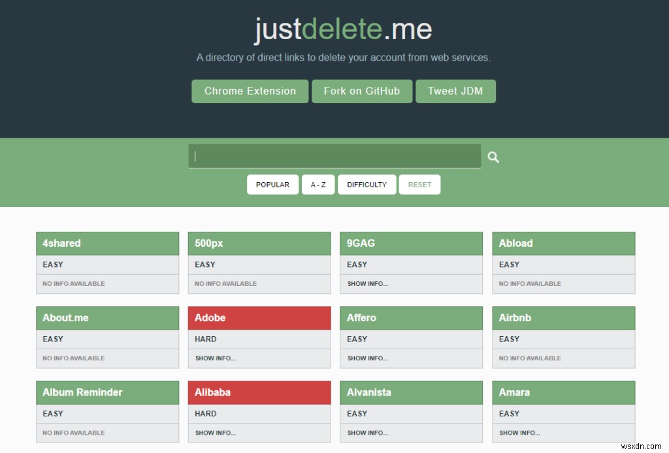Click No Info Available under About.me

[74, 358]
